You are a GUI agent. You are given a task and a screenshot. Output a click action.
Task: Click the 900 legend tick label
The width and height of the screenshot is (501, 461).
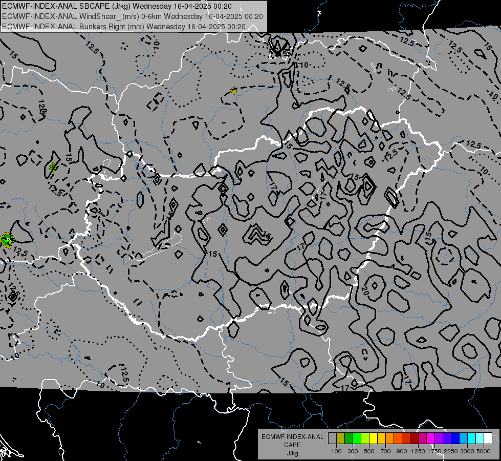click(402, 451)
